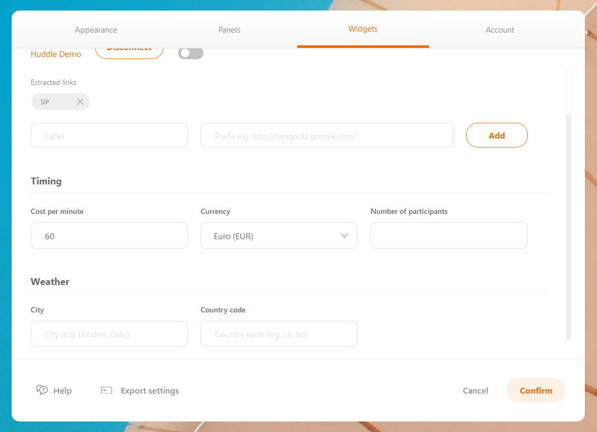Screen dimensions: 597x432
Task: Focus the Country code input field
Action: (x=279, y=334)
